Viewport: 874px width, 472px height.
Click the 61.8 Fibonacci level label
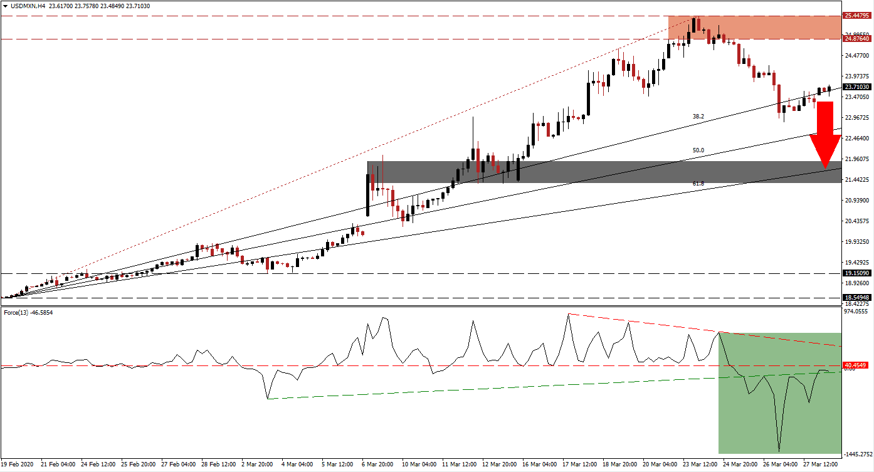click(698, 184)
